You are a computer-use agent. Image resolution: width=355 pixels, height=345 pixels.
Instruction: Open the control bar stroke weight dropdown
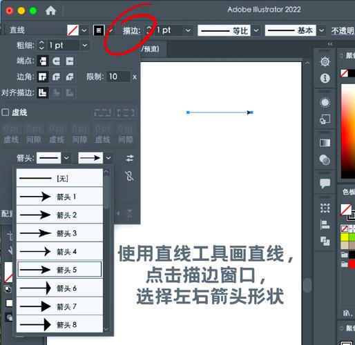pos(188,30)
